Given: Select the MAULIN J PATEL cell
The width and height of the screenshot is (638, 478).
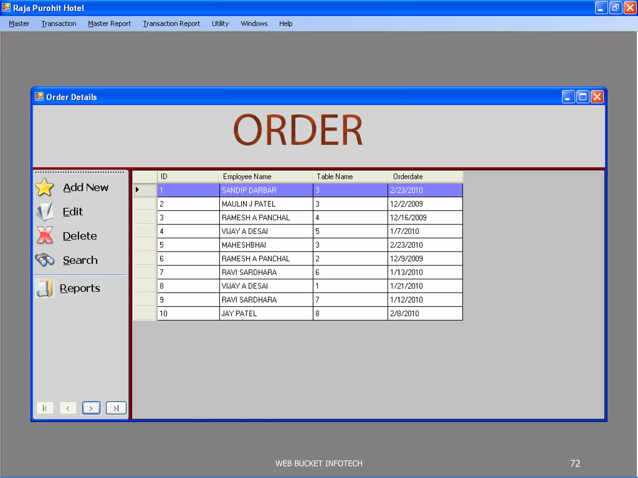Looking at the screenshot, I should pos(266,204).
